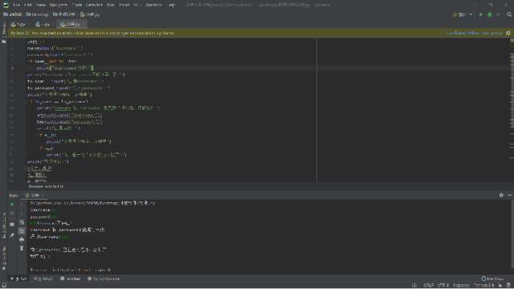Open the Help menu

pyautogui.click(x=172, y=5)
